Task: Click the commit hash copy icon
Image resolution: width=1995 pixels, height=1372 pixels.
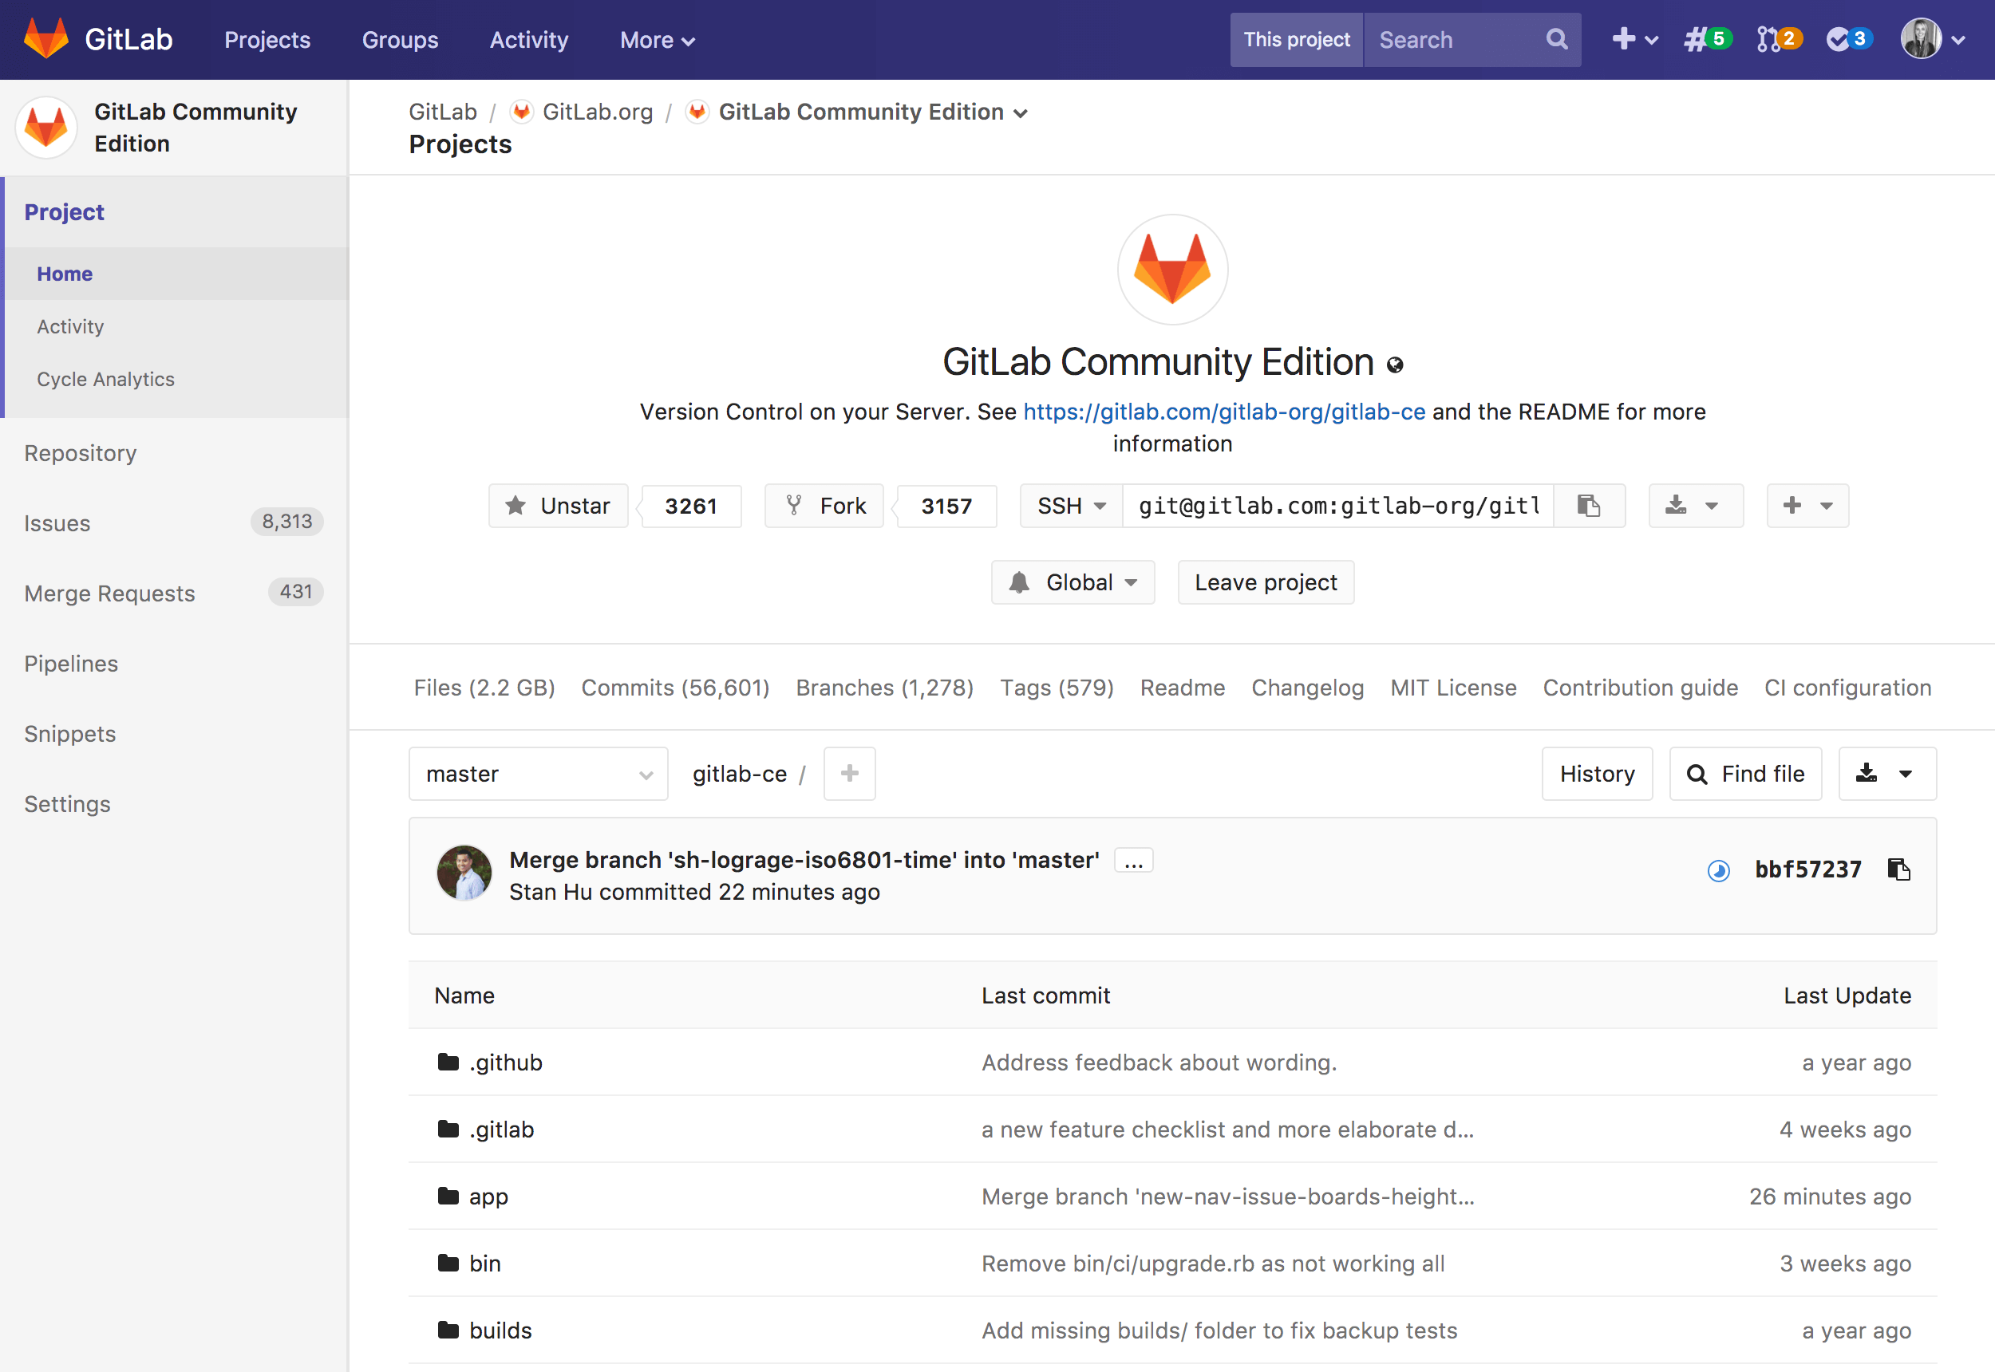Action: point(1899,867)
